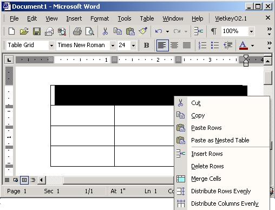Click the horizontal scrollbar left arrow
This screenshot has width=275, height=210.
pos(42,180)
